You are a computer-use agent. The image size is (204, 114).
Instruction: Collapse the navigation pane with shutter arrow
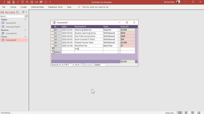26,12
